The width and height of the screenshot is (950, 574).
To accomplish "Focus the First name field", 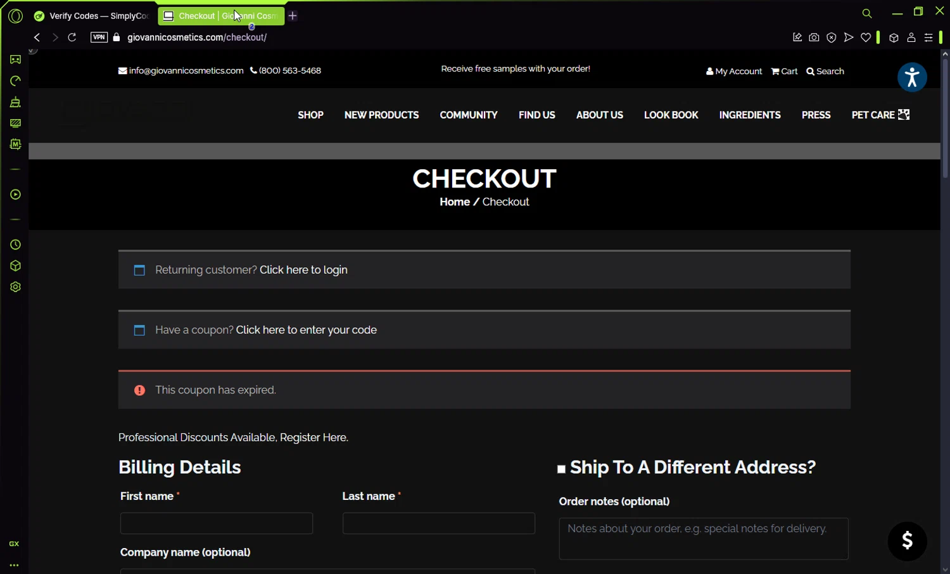I will click(x=217, y=523).
